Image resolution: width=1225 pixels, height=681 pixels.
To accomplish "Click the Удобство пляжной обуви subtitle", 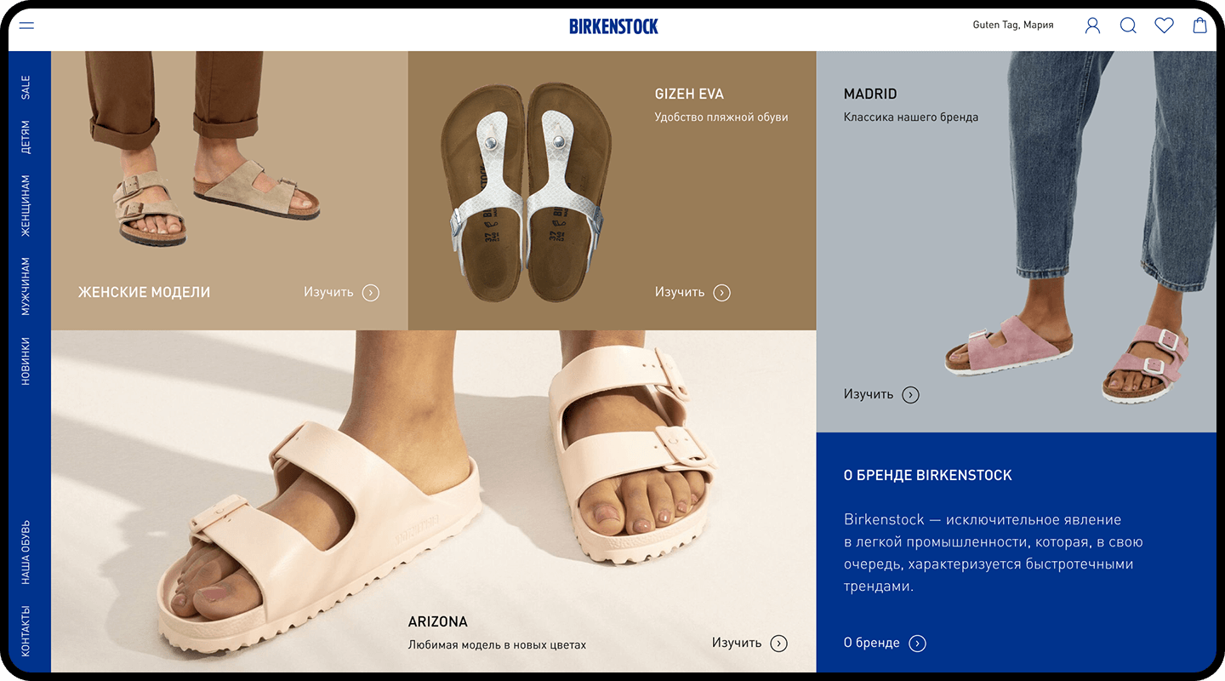I will (721, 117).
